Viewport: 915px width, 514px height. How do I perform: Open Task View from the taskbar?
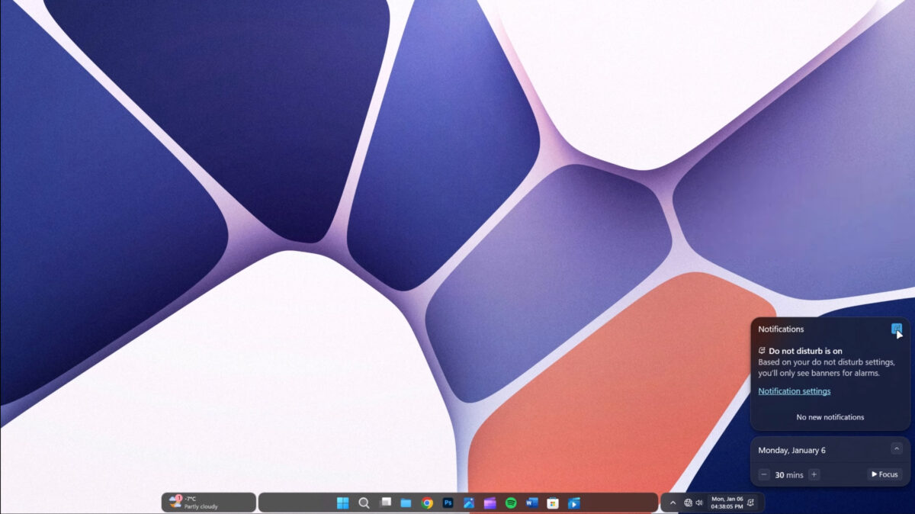click(x=384, y=503)
